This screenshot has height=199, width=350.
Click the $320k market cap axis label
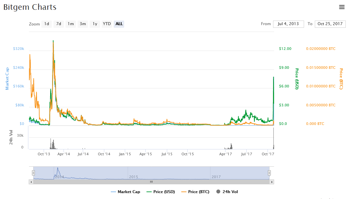click(x=19, y=49)
